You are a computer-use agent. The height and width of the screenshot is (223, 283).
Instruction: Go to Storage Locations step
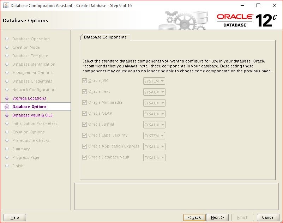(x=29, y=98)
